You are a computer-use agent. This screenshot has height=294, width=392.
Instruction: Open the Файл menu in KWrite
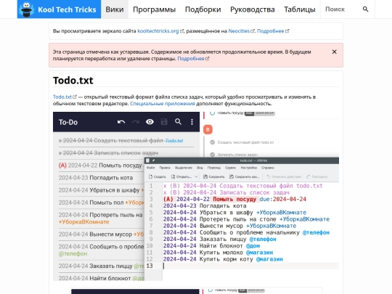coord(150,168)
